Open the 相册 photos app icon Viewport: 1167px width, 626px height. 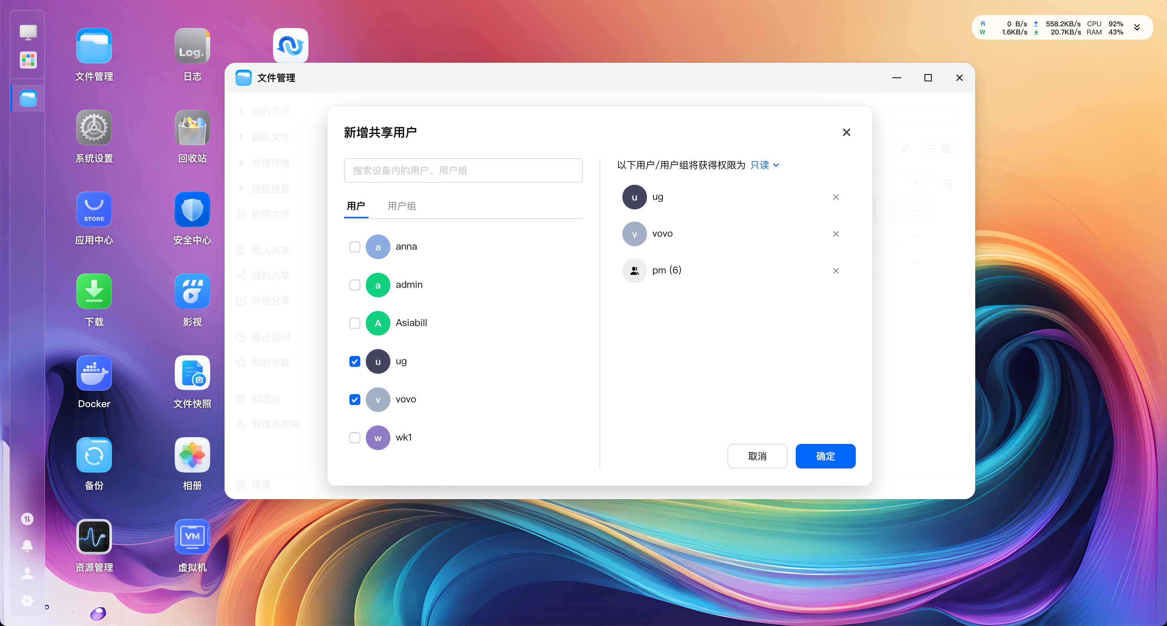[x=192, y=455]
